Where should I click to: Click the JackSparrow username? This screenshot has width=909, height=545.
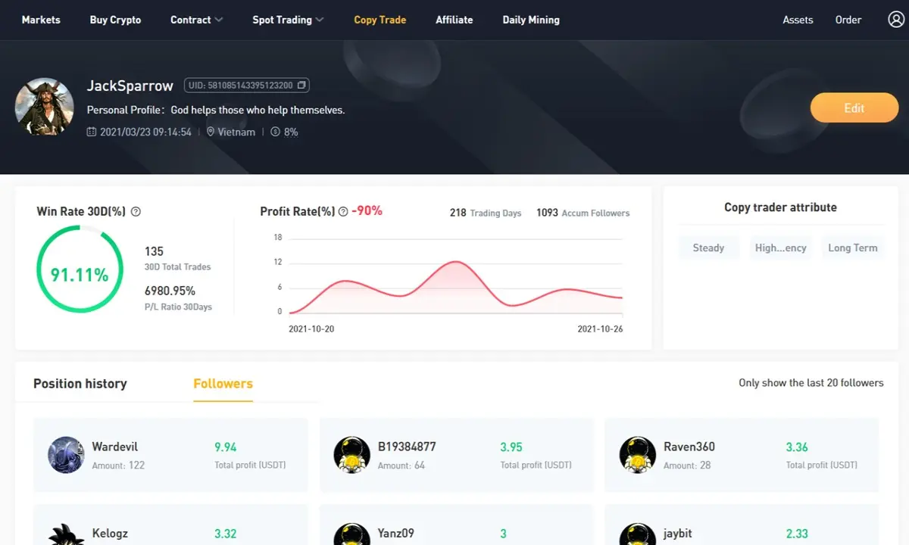click(130, 86)
